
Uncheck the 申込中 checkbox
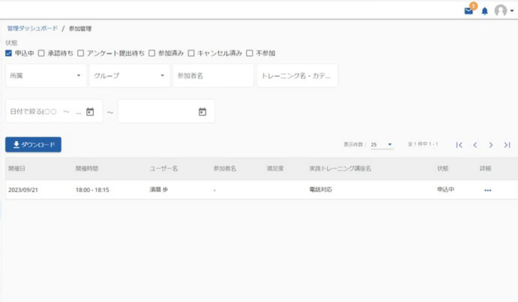(9, 53)
